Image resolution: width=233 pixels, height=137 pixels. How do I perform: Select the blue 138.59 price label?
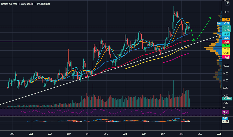(x=226, y=38)
